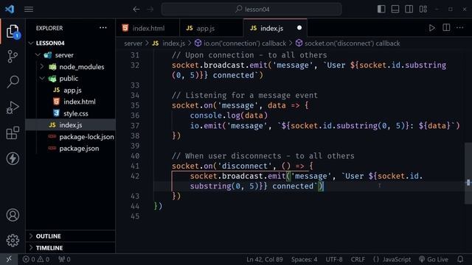472x265 pixels.
Task: Open the lightning bolt extension view
Action: (x=13, y=158)
